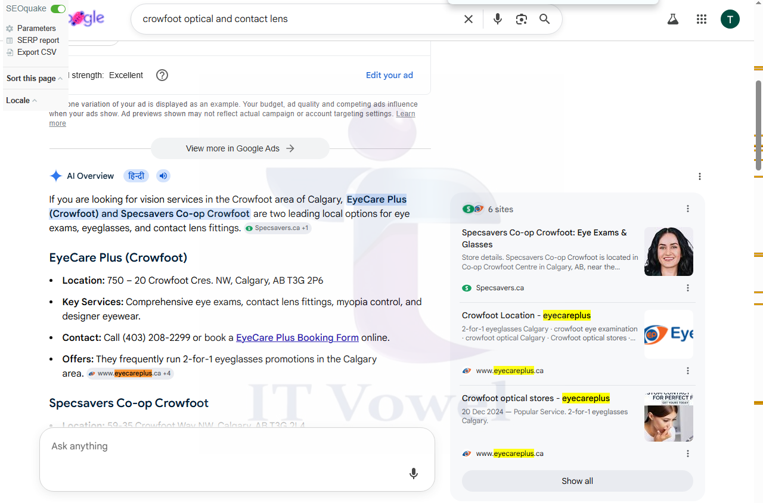This screenshot has height=503, width=763.
Task: Open options for Crowfoot Location source card
Action: pyautogui.click(x=688, y=371)
